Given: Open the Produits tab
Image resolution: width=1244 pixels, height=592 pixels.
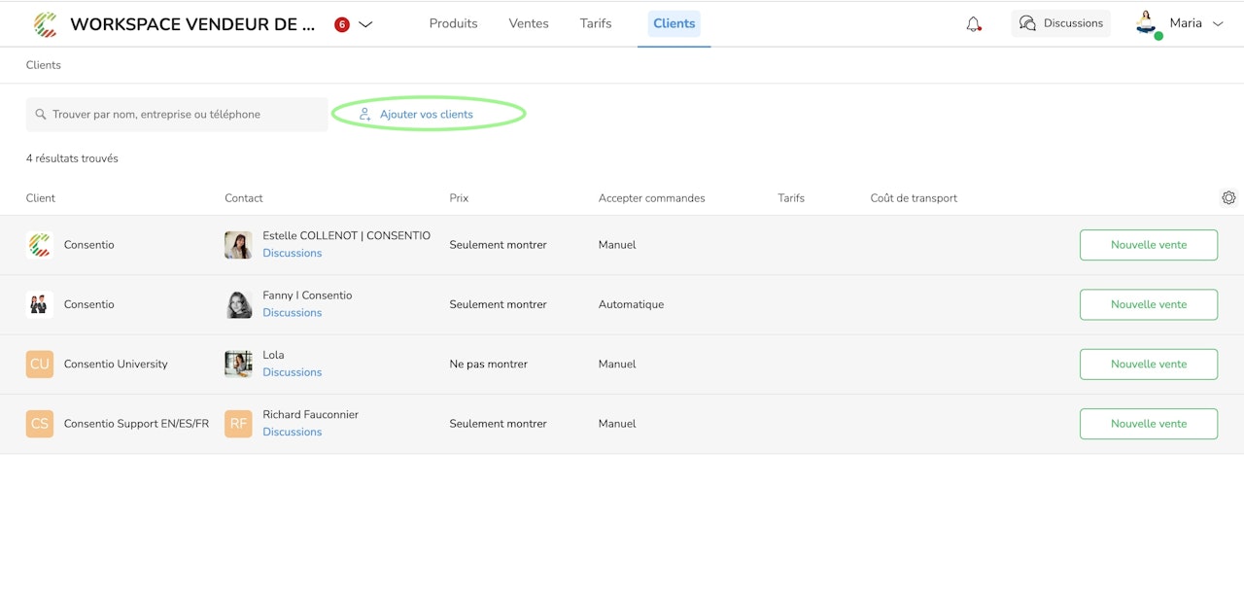Looking at the screenshot, I should 453,23.
